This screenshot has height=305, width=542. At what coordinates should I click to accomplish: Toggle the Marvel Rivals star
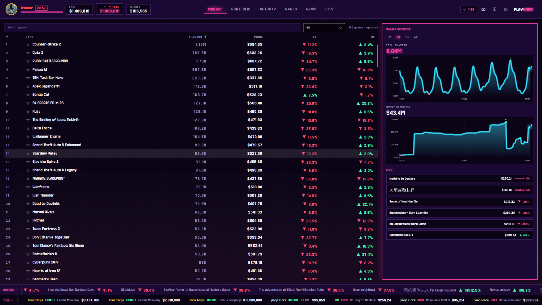28,212
